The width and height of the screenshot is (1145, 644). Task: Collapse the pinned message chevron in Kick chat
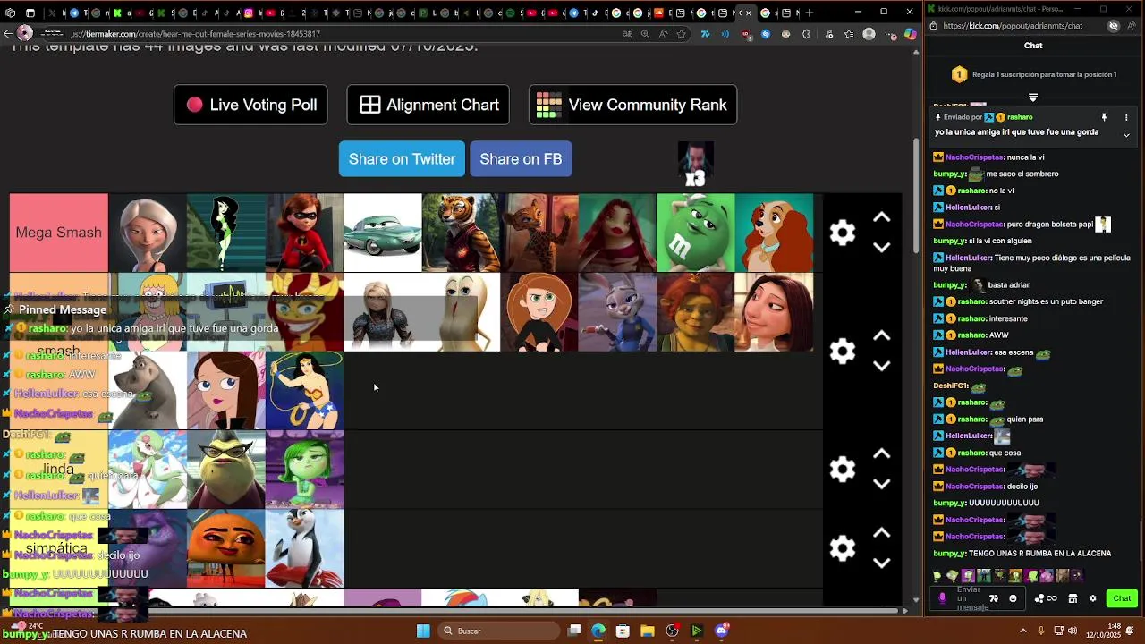(1126, 135)
